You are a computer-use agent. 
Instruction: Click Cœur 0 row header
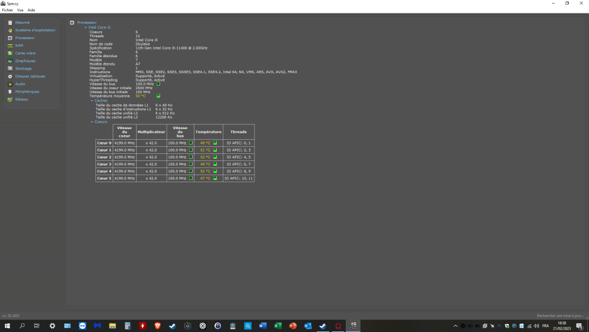click(x=104, y=143)
